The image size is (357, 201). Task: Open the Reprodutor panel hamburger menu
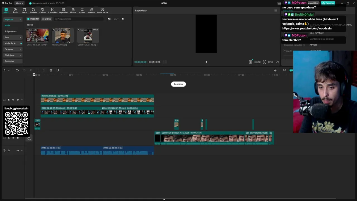tap(276, 11)
